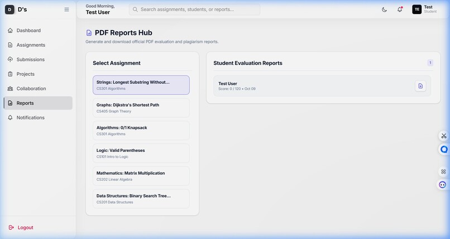Screen dimensions: 450x239
Task: Click the 'Score: 0 / 120 • Oct 09' text
Action: (x=237, y=89)
